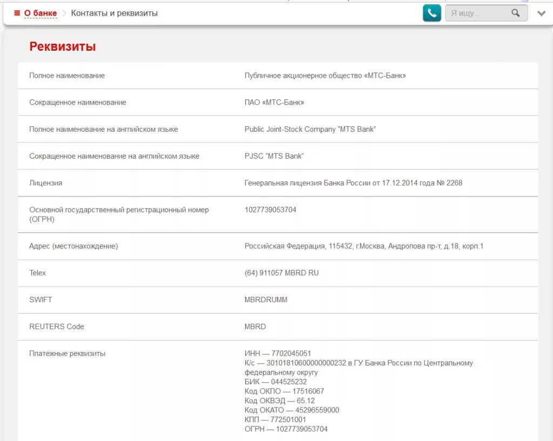Select the Генеральная лицензия Банка России text

353,182
